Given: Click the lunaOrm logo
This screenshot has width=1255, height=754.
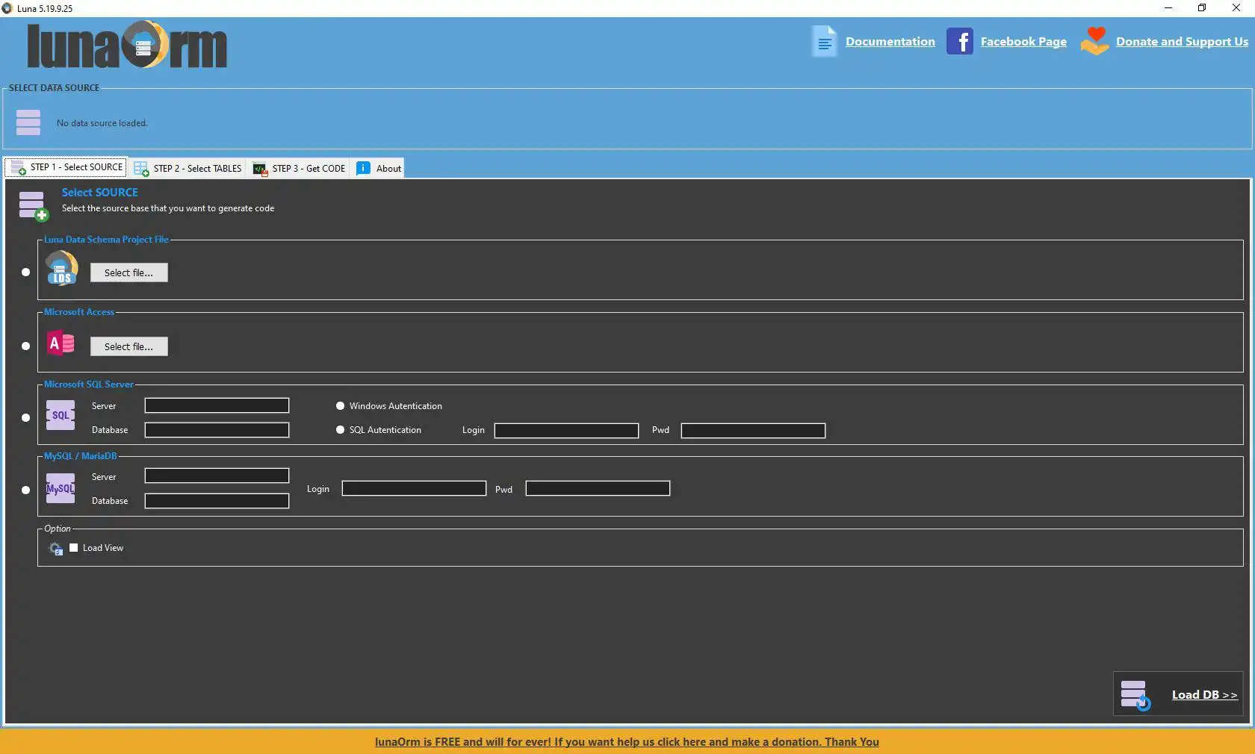Looking at the screenshot, I should [x=127, y=46].
